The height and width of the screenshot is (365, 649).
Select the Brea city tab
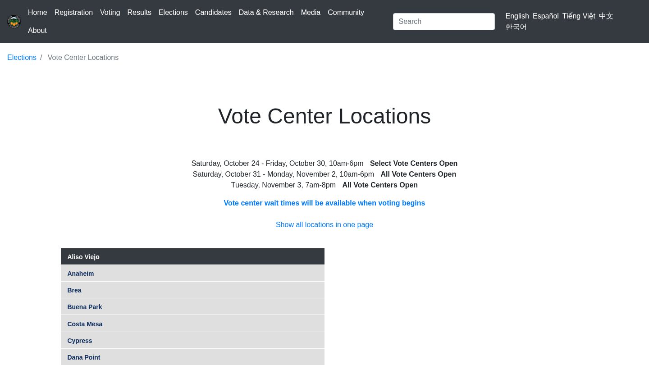192,290
